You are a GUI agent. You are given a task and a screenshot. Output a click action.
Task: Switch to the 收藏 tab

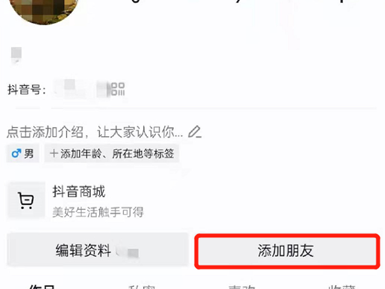click(342, 287)
